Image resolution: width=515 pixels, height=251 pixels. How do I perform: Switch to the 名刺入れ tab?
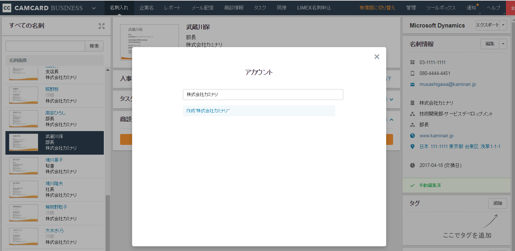pyautogui.click(x=119, y=8)
